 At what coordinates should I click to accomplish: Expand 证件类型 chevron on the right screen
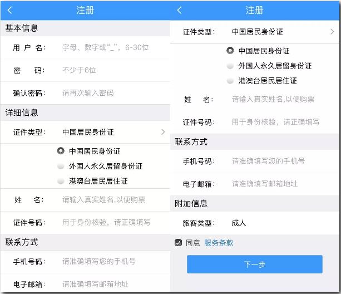click(x=332, y=32)
